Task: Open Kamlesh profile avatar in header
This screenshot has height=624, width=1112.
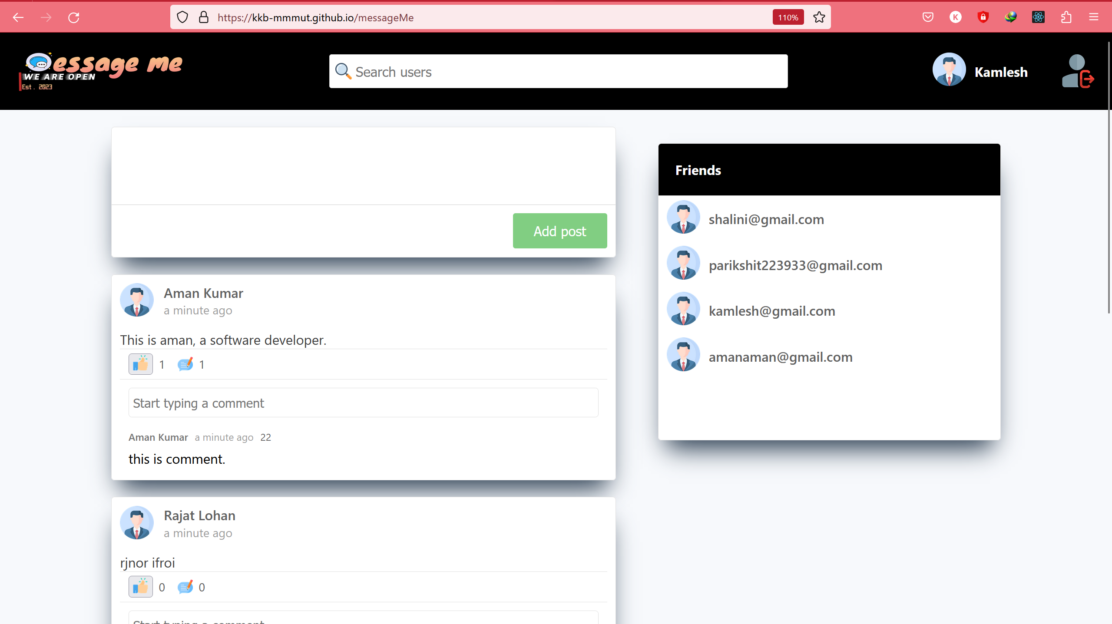Action: 949,70
